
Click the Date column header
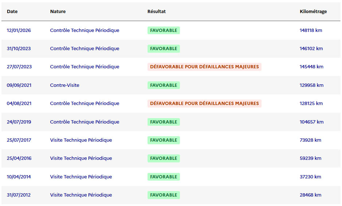click(x=12, y=11)
